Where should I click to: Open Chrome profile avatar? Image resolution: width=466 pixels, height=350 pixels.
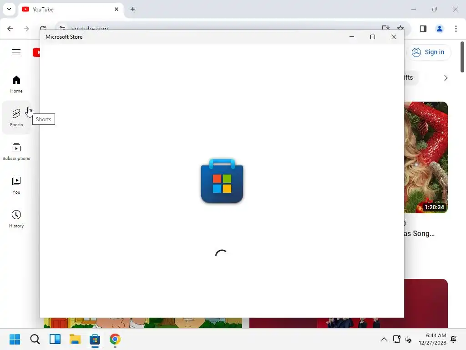coord(439,29)
